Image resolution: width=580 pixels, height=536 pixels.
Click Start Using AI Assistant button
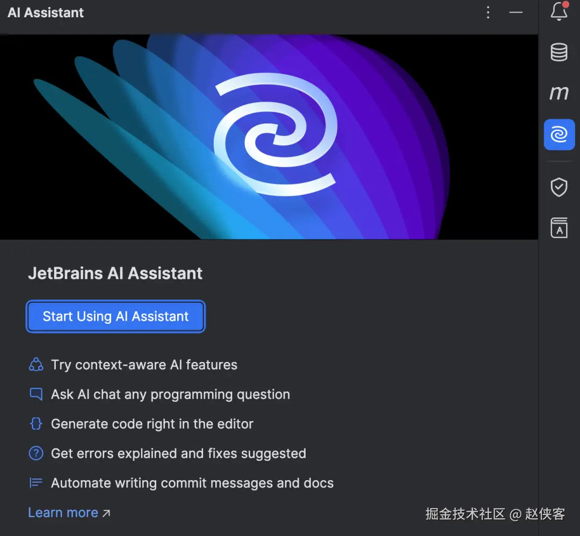115,316
